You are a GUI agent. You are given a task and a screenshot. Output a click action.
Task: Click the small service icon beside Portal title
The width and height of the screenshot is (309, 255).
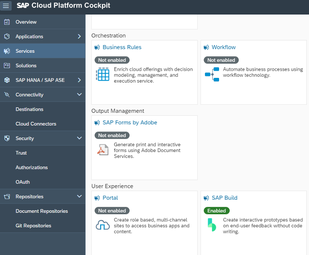coord(97,198)
